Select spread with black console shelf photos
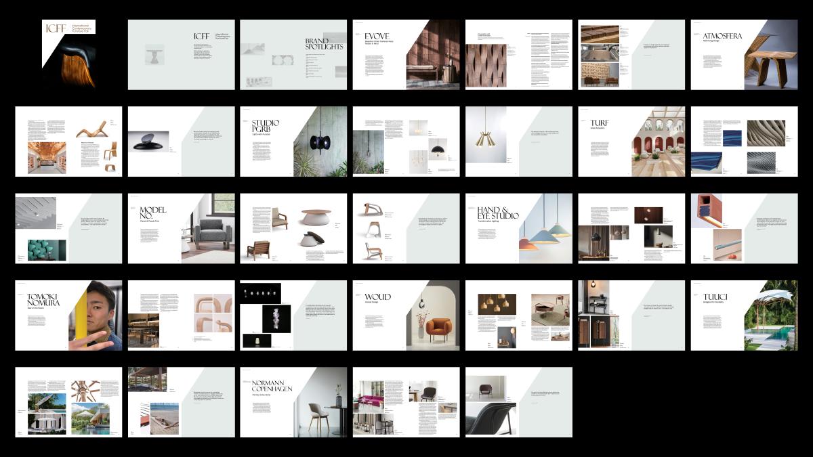 coord(631,315)
